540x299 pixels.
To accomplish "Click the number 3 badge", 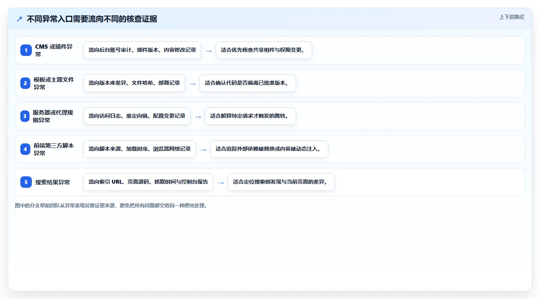I will [x=25, y=116].
